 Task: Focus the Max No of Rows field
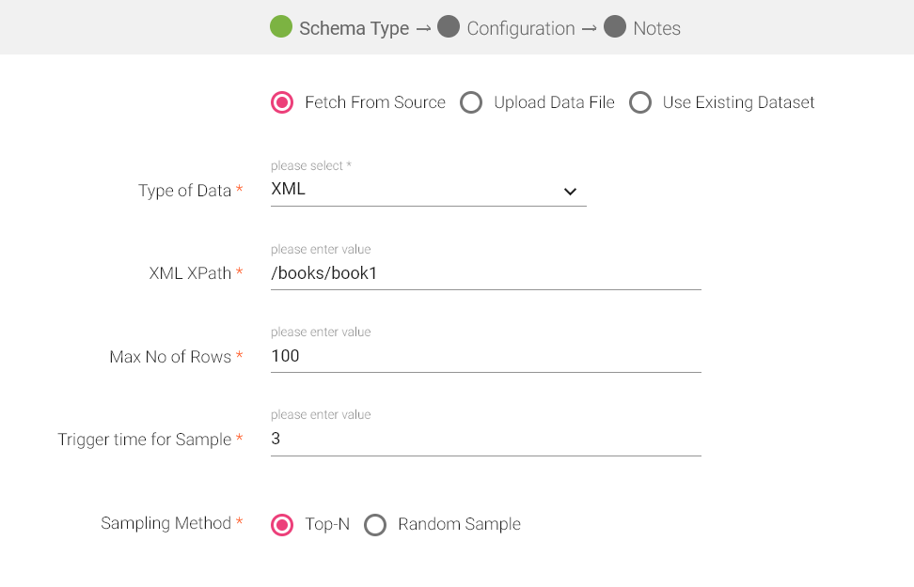point(485,356)
